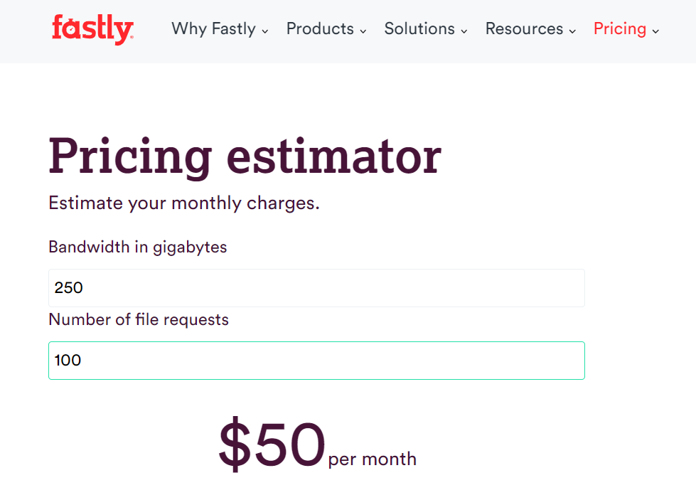Click the Fastly logo
The height and width of the screenshot is (495, 696).
point(92,29)
